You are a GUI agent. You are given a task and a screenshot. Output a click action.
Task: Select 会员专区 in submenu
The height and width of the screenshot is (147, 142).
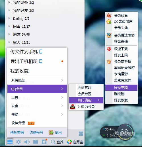click(x=86, y=94)
